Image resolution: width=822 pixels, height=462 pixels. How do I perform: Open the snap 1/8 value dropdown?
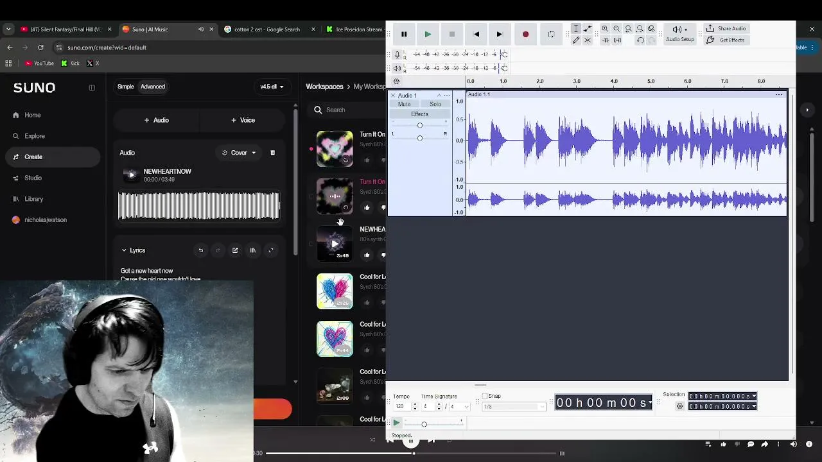pyautogui.click(x=514, y=407)
